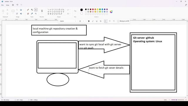
Task: Click the Undo arrow
Action: (17, 5)
